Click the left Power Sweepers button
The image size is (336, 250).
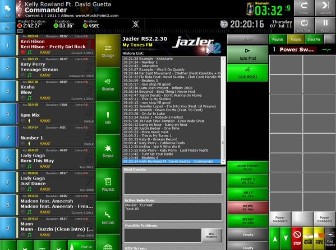[x=280, y=219]
